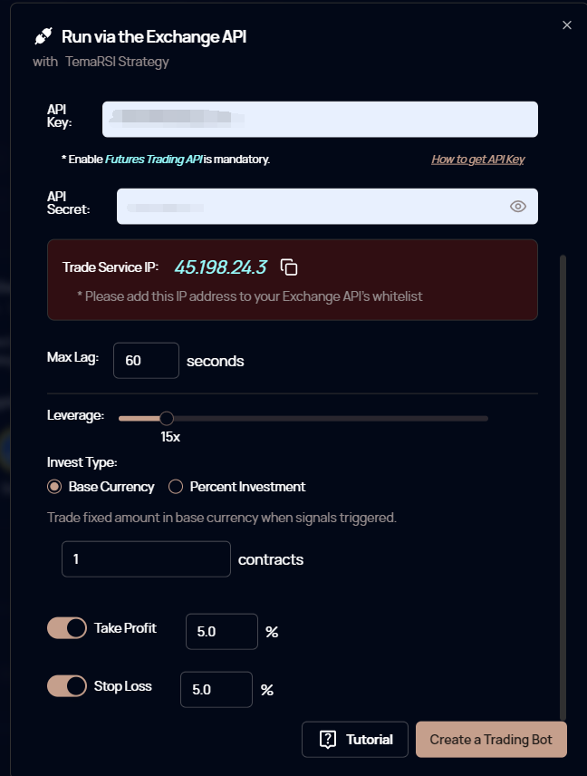Click the contracts amount input box
Viewport: 587px width, 776px height.
(146, 559)
